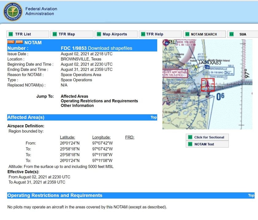Image resolution: width=258 pixels, height=220 pixels.
Task: Click the sectional chart map thumbnail
Action: (x=207, y=84)
